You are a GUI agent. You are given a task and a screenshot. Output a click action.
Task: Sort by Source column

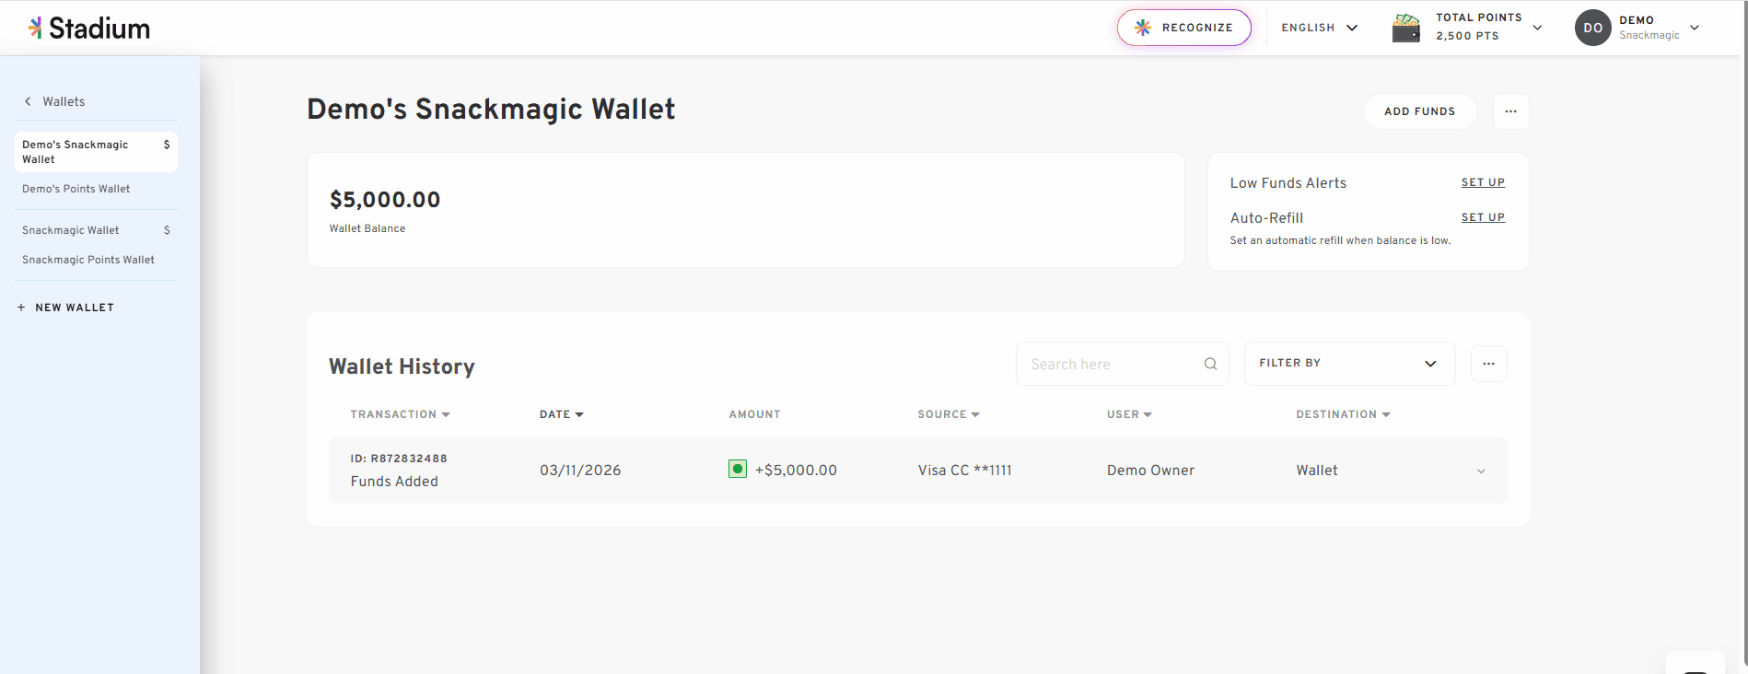pyautogui.click(x=949, y=414)
